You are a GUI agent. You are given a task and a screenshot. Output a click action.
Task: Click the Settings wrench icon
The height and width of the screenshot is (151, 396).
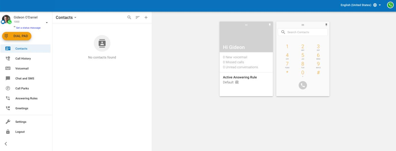pos(8,122)
